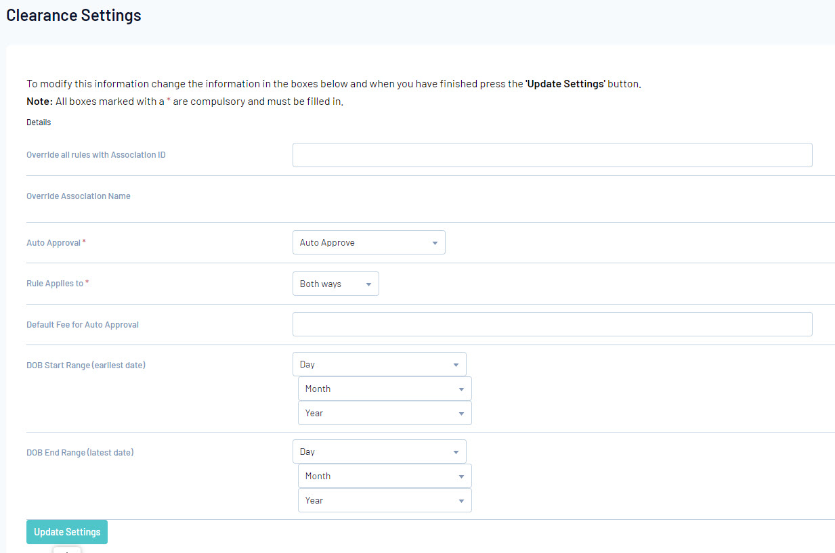This screenshot has height=553, width=835.
Task: Open the Auto Approve dropdown
Action: point(368,243)
